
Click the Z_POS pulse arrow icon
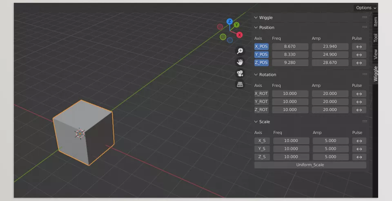pyautogui.click(x=359, y=63)
